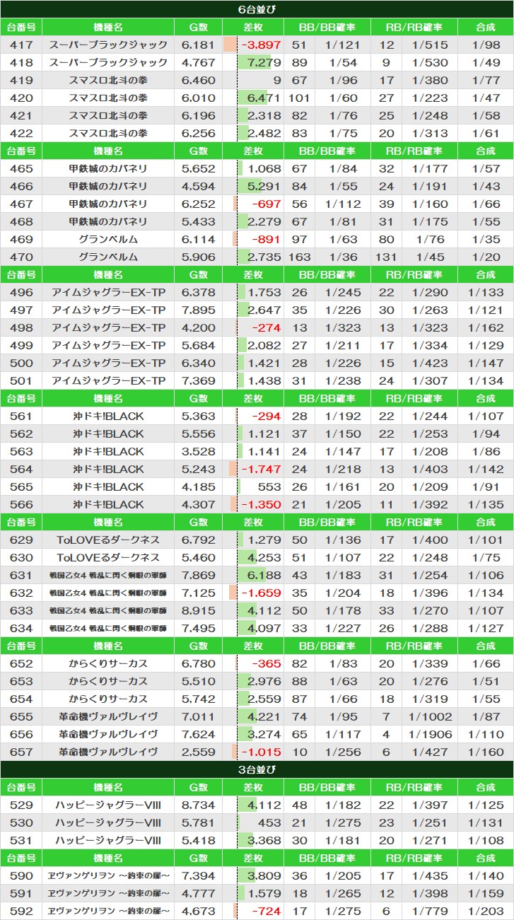Click the -1,747 差枚 value
The width and height of the screenshot is (514, 920).
pyautogui.click(x=261, y=469)
